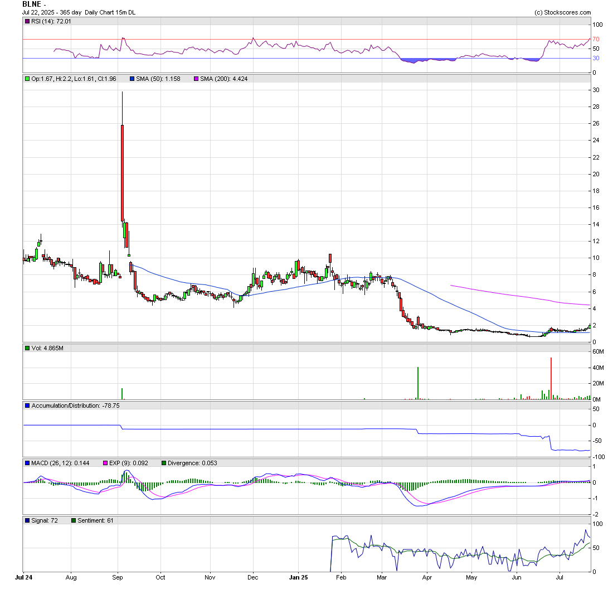Click the 'Vol: 4.865M' label

point(47,348)
